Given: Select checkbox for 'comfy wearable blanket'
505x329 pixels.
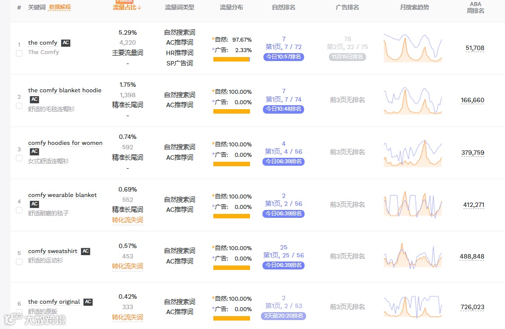Looking at the screenshot, I should tap(19, 210).
